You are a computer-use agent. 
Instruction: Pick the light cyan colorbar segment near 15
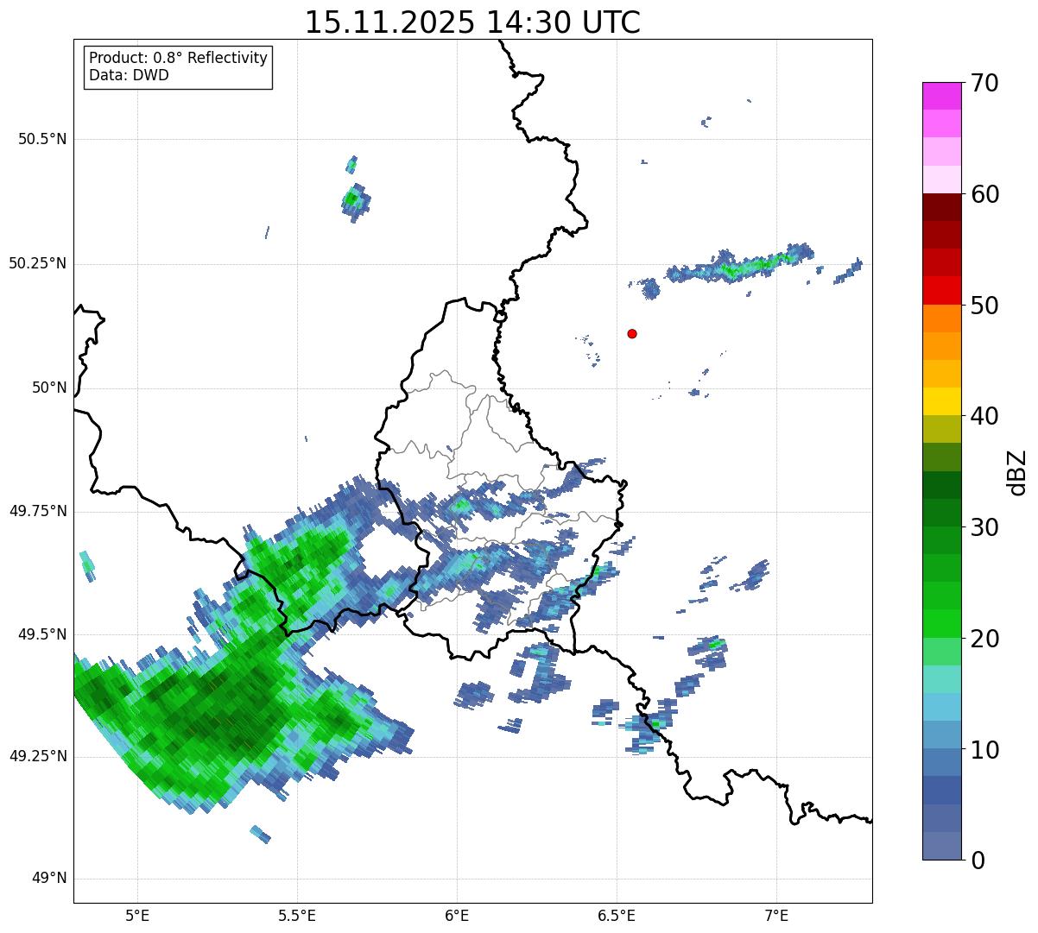click(942, 679)
